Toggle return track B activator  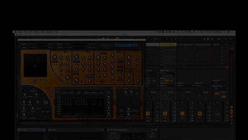pyautogui.click(x=200, y=114)
